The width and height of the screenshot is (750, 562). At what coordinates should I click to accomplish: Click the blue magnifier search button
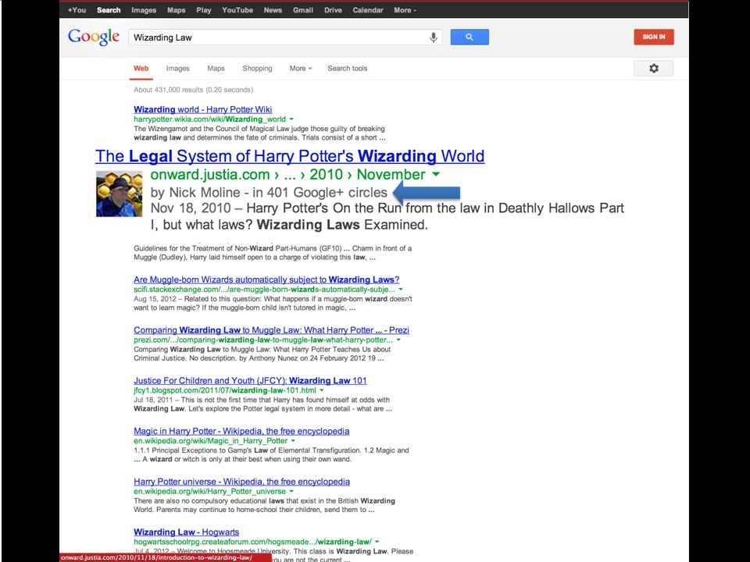pyautogui.click(x=470, y=37)
